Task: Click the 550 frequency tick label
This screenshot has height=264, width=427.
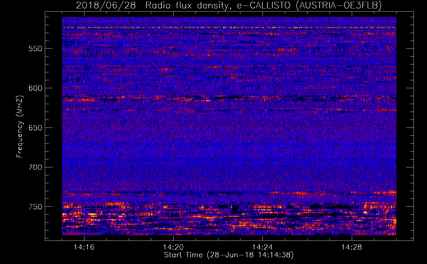Action: point(35,49)
